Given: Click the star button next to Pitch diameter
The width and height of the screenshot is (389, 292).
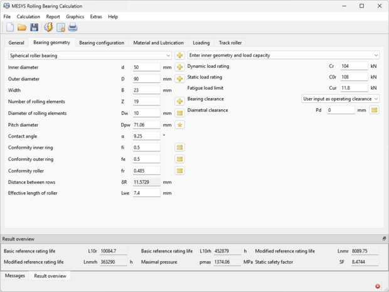Looking at the screenshot, I should pos(179,125).
